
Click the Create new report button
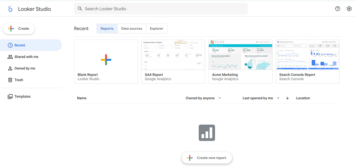[207, 158]
